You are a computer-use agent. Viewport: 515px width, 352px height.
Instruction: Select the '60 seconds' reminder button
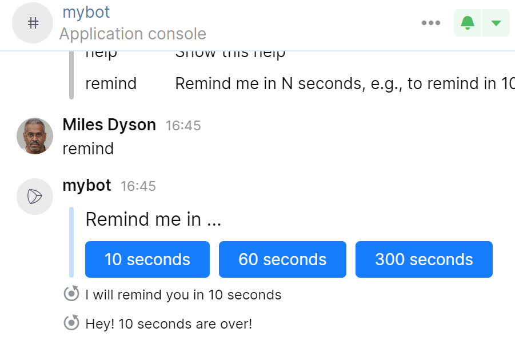282,259
